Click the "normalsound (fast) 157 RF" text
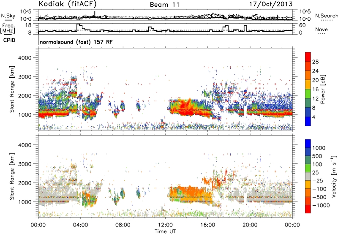338x234 pixels. (x=76, y=42)
